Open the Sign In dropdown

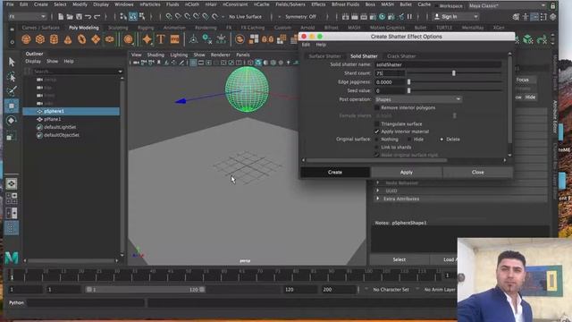tap(456, 16)
